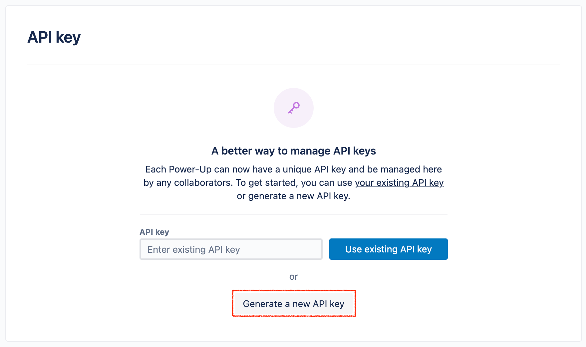Focus the 'Enter existing API key' field
Screen dimensions: 586x347
pyautogui.click(x=231, y=249)
